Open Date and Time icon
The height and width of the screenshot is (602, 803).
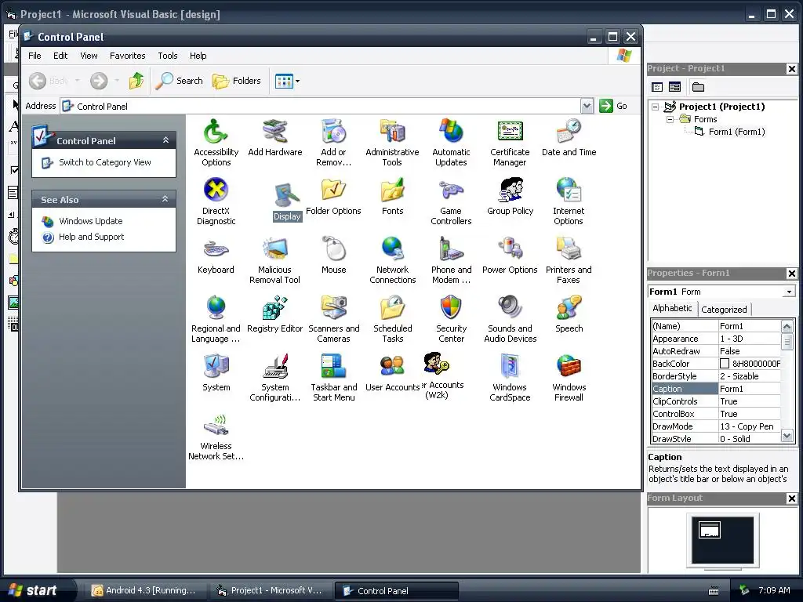point(569,137)
